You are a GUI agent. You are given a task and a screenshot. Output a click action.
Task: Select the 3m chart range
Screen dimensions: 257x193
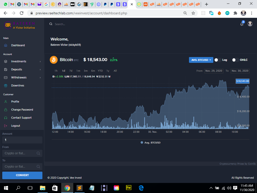pyautogui.click(x=86, y=71)
